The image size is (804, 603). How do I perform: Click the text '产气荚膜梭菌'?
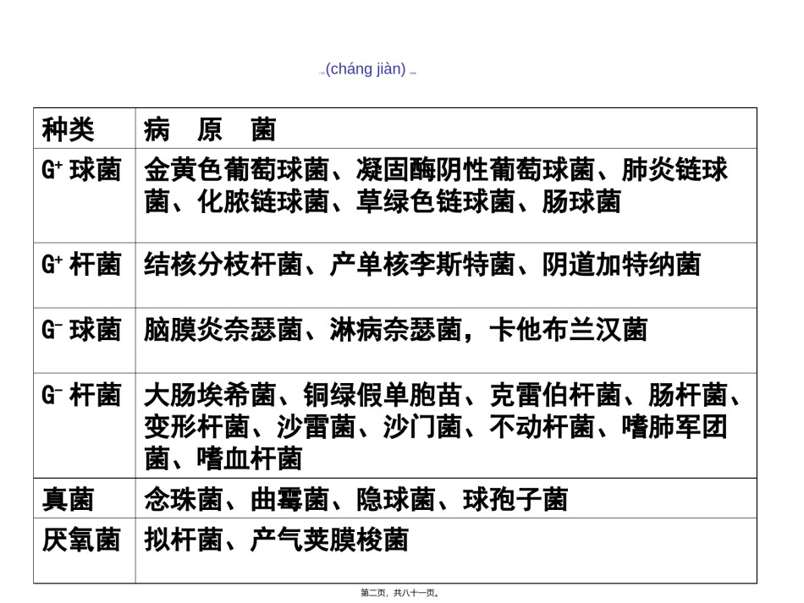pyautogui.click(x=329, y=540)
